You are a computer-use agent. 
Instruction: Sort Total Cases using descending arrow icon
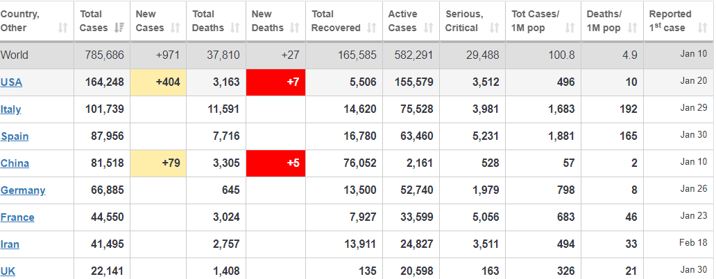pos(119,28)
